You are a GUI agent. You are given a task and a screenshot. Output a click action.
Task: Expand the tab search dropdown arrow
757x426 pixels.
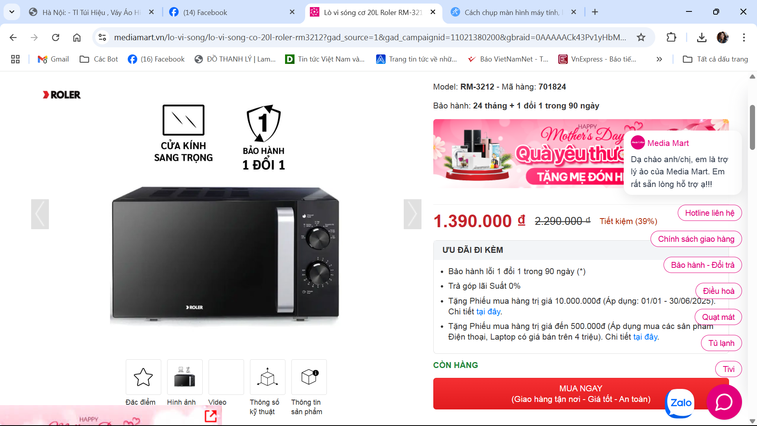[12, 12]
